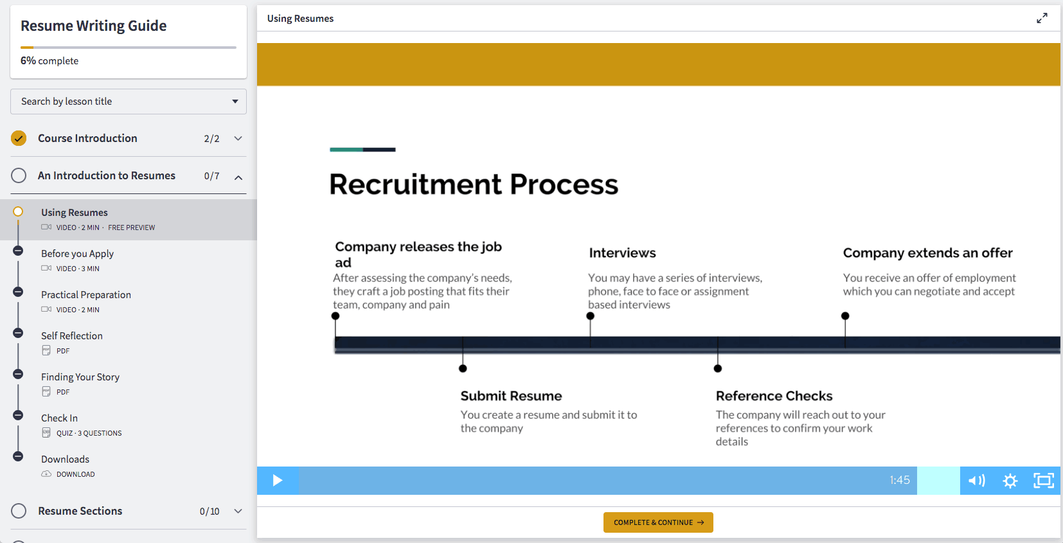The height and width of the screenshot is (543, 1063).
Task: Click the 0/10 lesson count
Action: pos(210,512)
